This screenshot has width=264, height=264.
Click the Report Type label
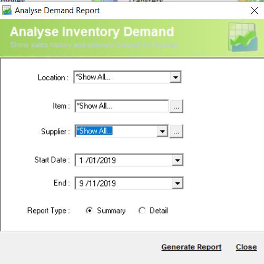48,211
